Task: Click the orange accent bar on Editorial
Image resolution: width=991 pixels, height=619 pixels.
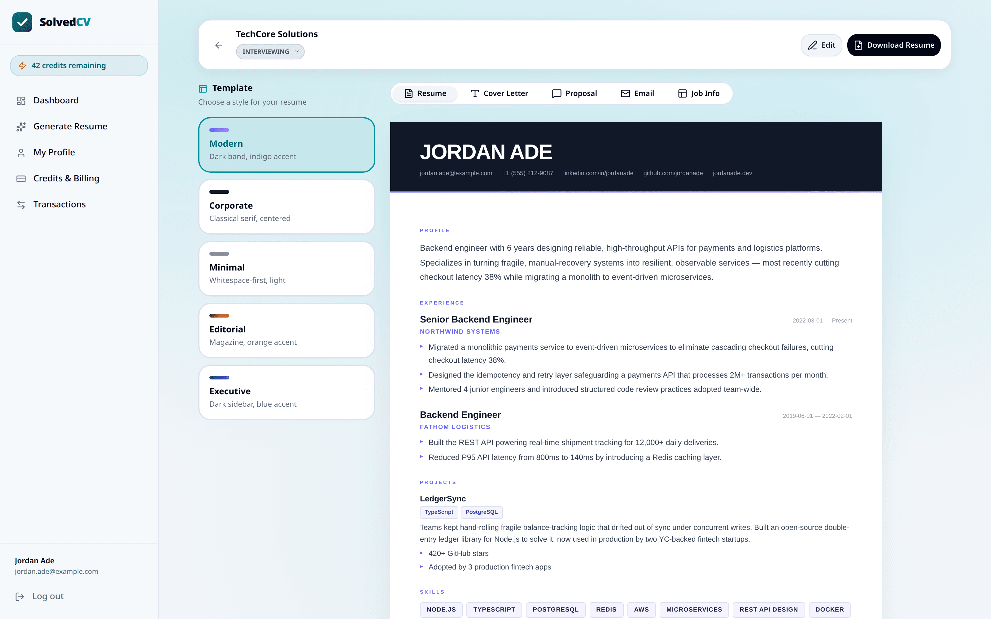Action: pyautogui.click(x=219, y=316)
